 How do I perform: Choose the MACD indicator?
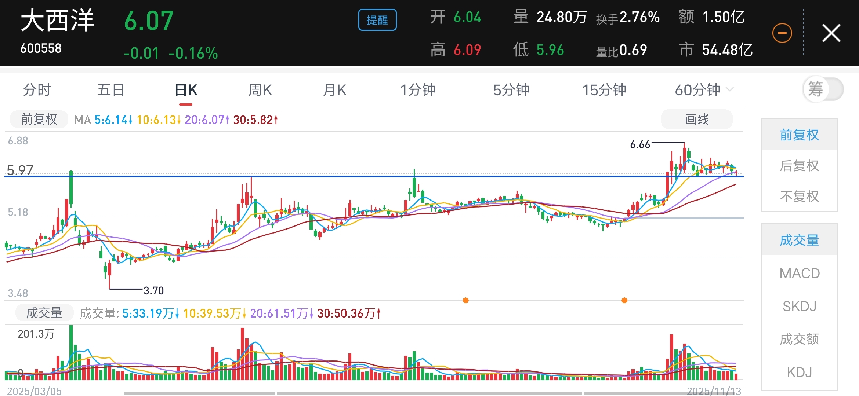tap(799, 274)
